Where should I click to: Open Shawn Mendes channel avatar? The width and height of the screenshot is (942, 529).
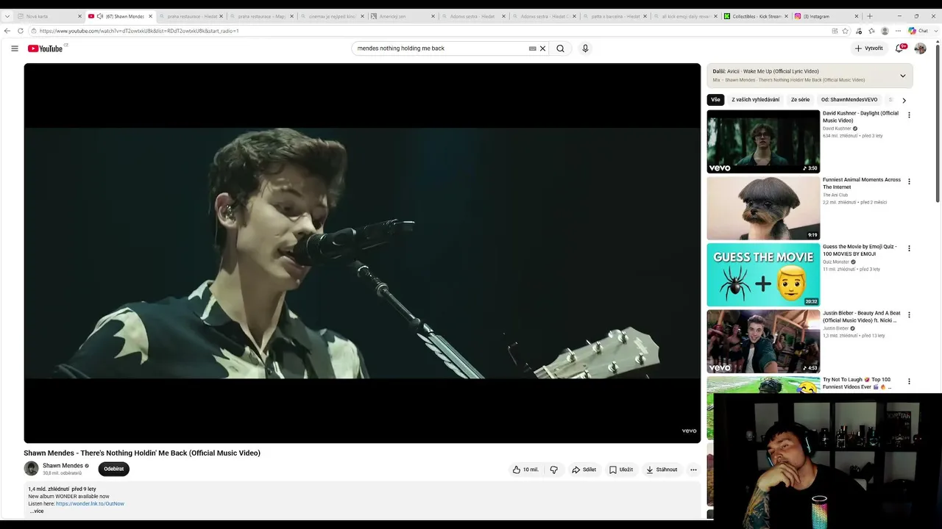pyautogui.click(x=31, y=469)
